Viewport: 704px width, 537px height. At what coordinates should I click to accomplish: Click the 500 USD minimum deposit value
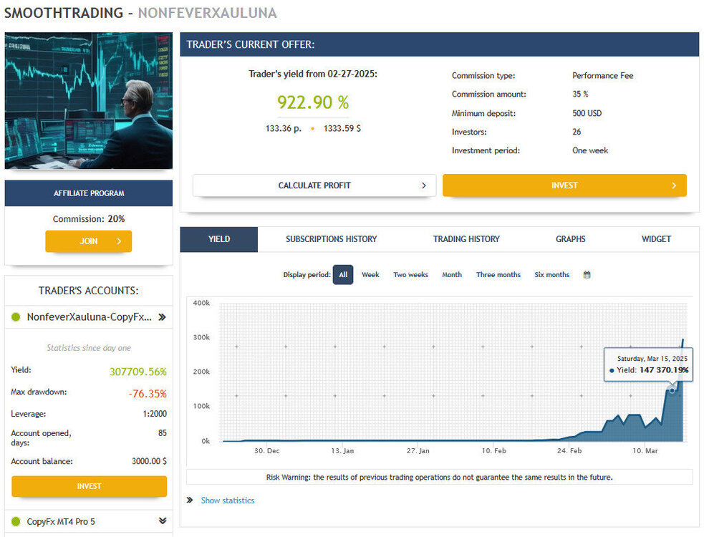coord(587,113)
